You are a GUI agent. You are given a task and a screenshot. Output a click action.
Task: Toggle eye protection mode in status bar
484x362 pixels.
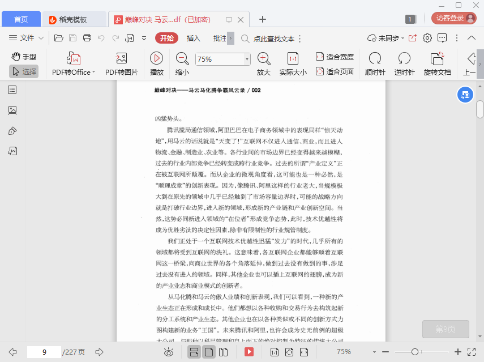pyautogui.click(x=168, y=352)
